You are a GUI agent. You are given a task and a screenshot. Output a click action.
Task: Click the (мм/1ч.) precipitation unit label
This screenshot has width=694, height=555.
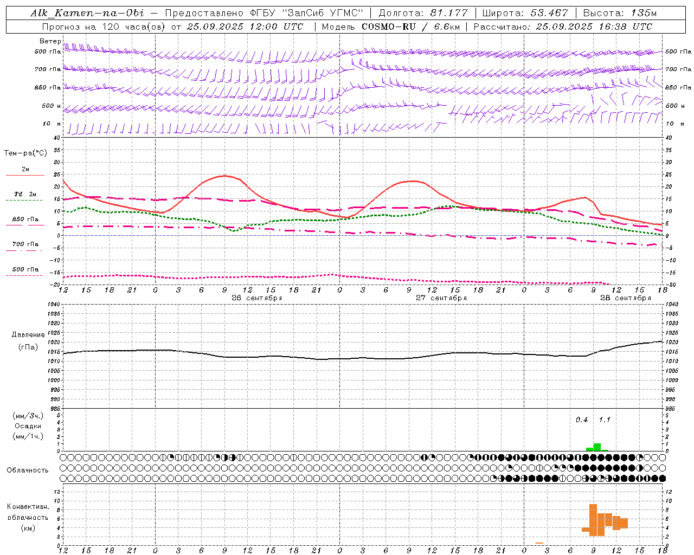click(28, 436)
